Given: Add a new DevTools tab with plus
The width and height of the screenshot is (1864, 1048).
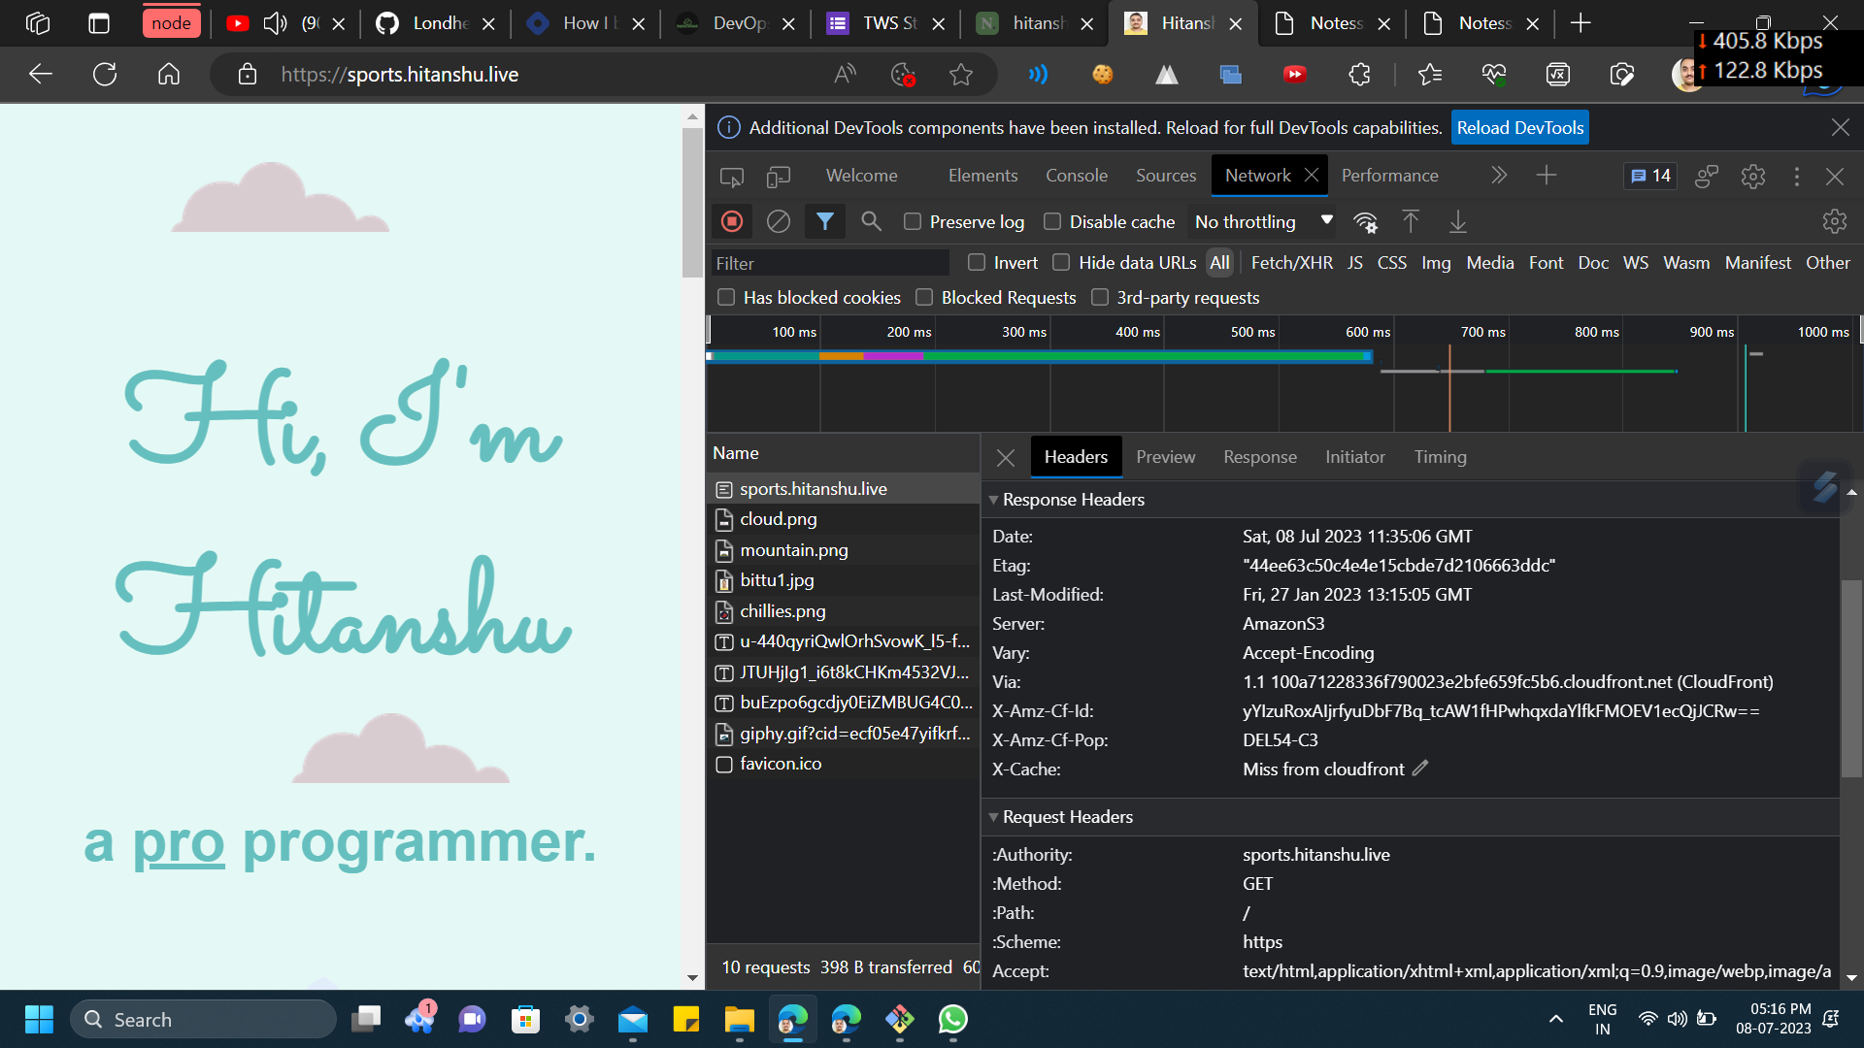Looking at the screenshot, I should pyautogui.click(x=1547, y=176).
